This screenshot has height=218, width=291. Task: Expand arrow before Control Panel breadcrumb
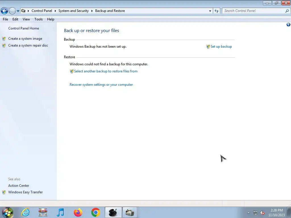click(28, 11)
